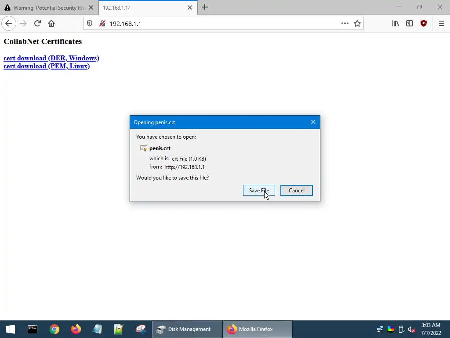
Task: Click the USB safely remove tray icon
Action: (x=401, y=329)
